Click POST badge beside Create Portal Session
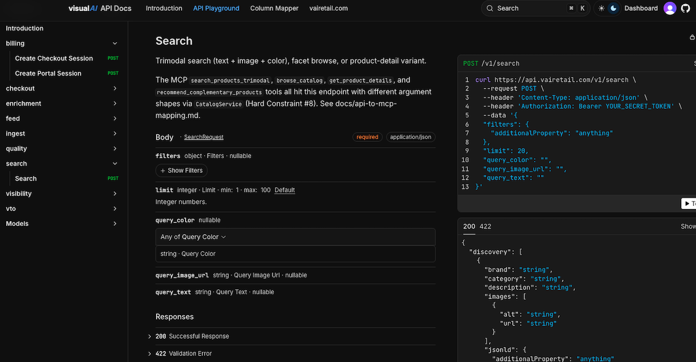Image resolution: width=696 pixels, height=362 pixels. click(113, 74)
